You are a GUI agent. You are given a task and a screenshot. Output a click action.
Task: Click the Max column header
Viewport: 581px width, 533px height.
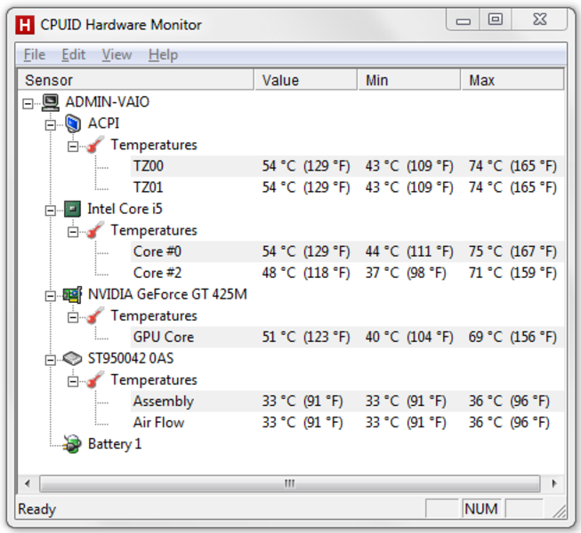pos(512,80)
